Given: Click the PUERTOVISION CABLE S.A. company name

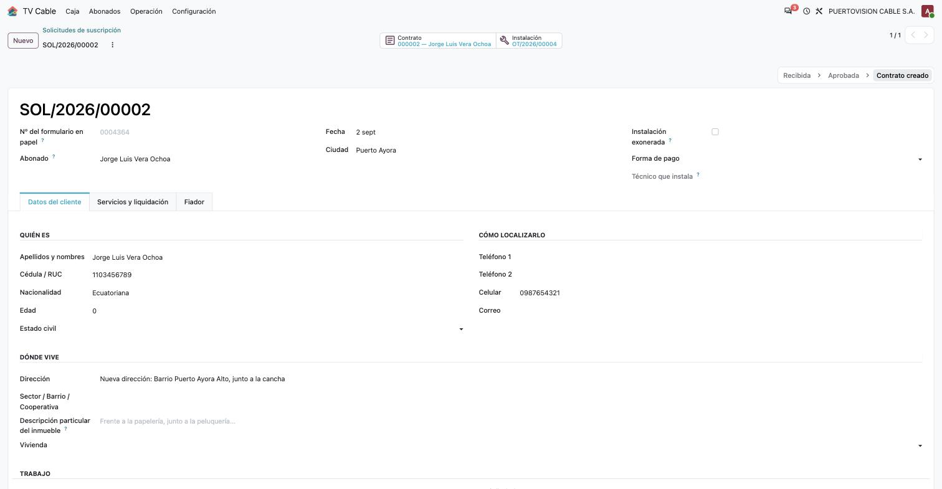Looking at the screenshot, I should pos(872,11).
